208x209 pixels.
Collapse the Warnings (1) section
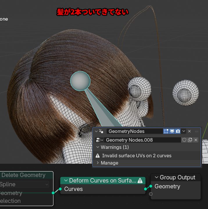[x=98, y=147]
